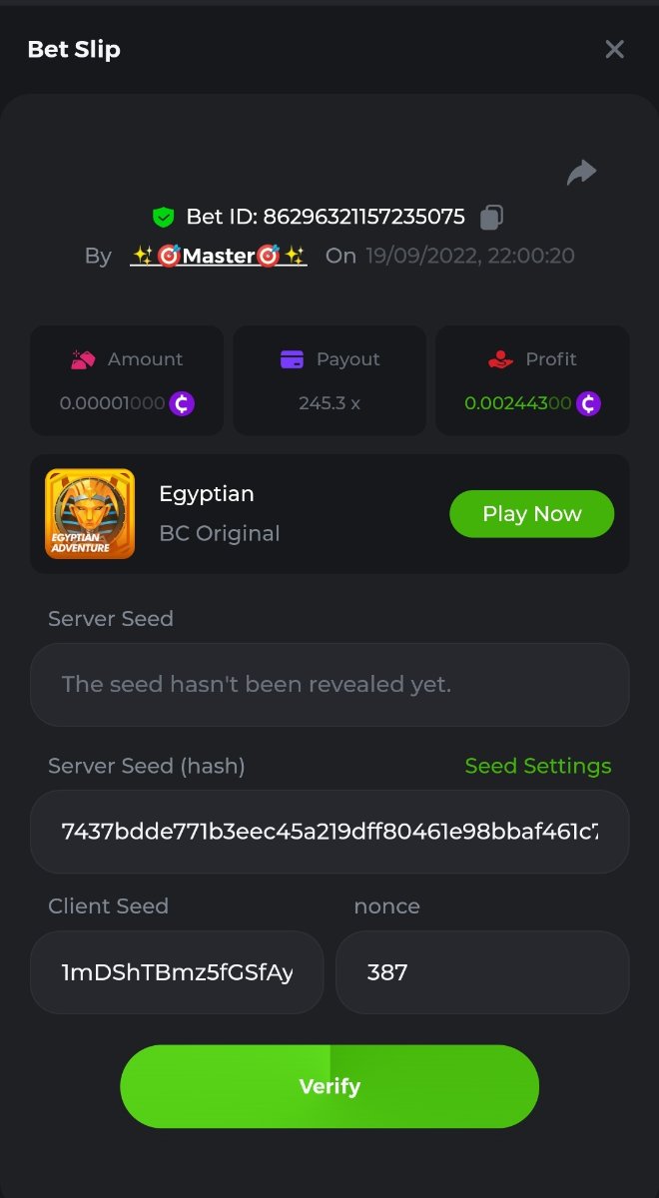The image size is (659, 1198).
Task: Click the purple Payout card icon
Action: tap(292, 359)
